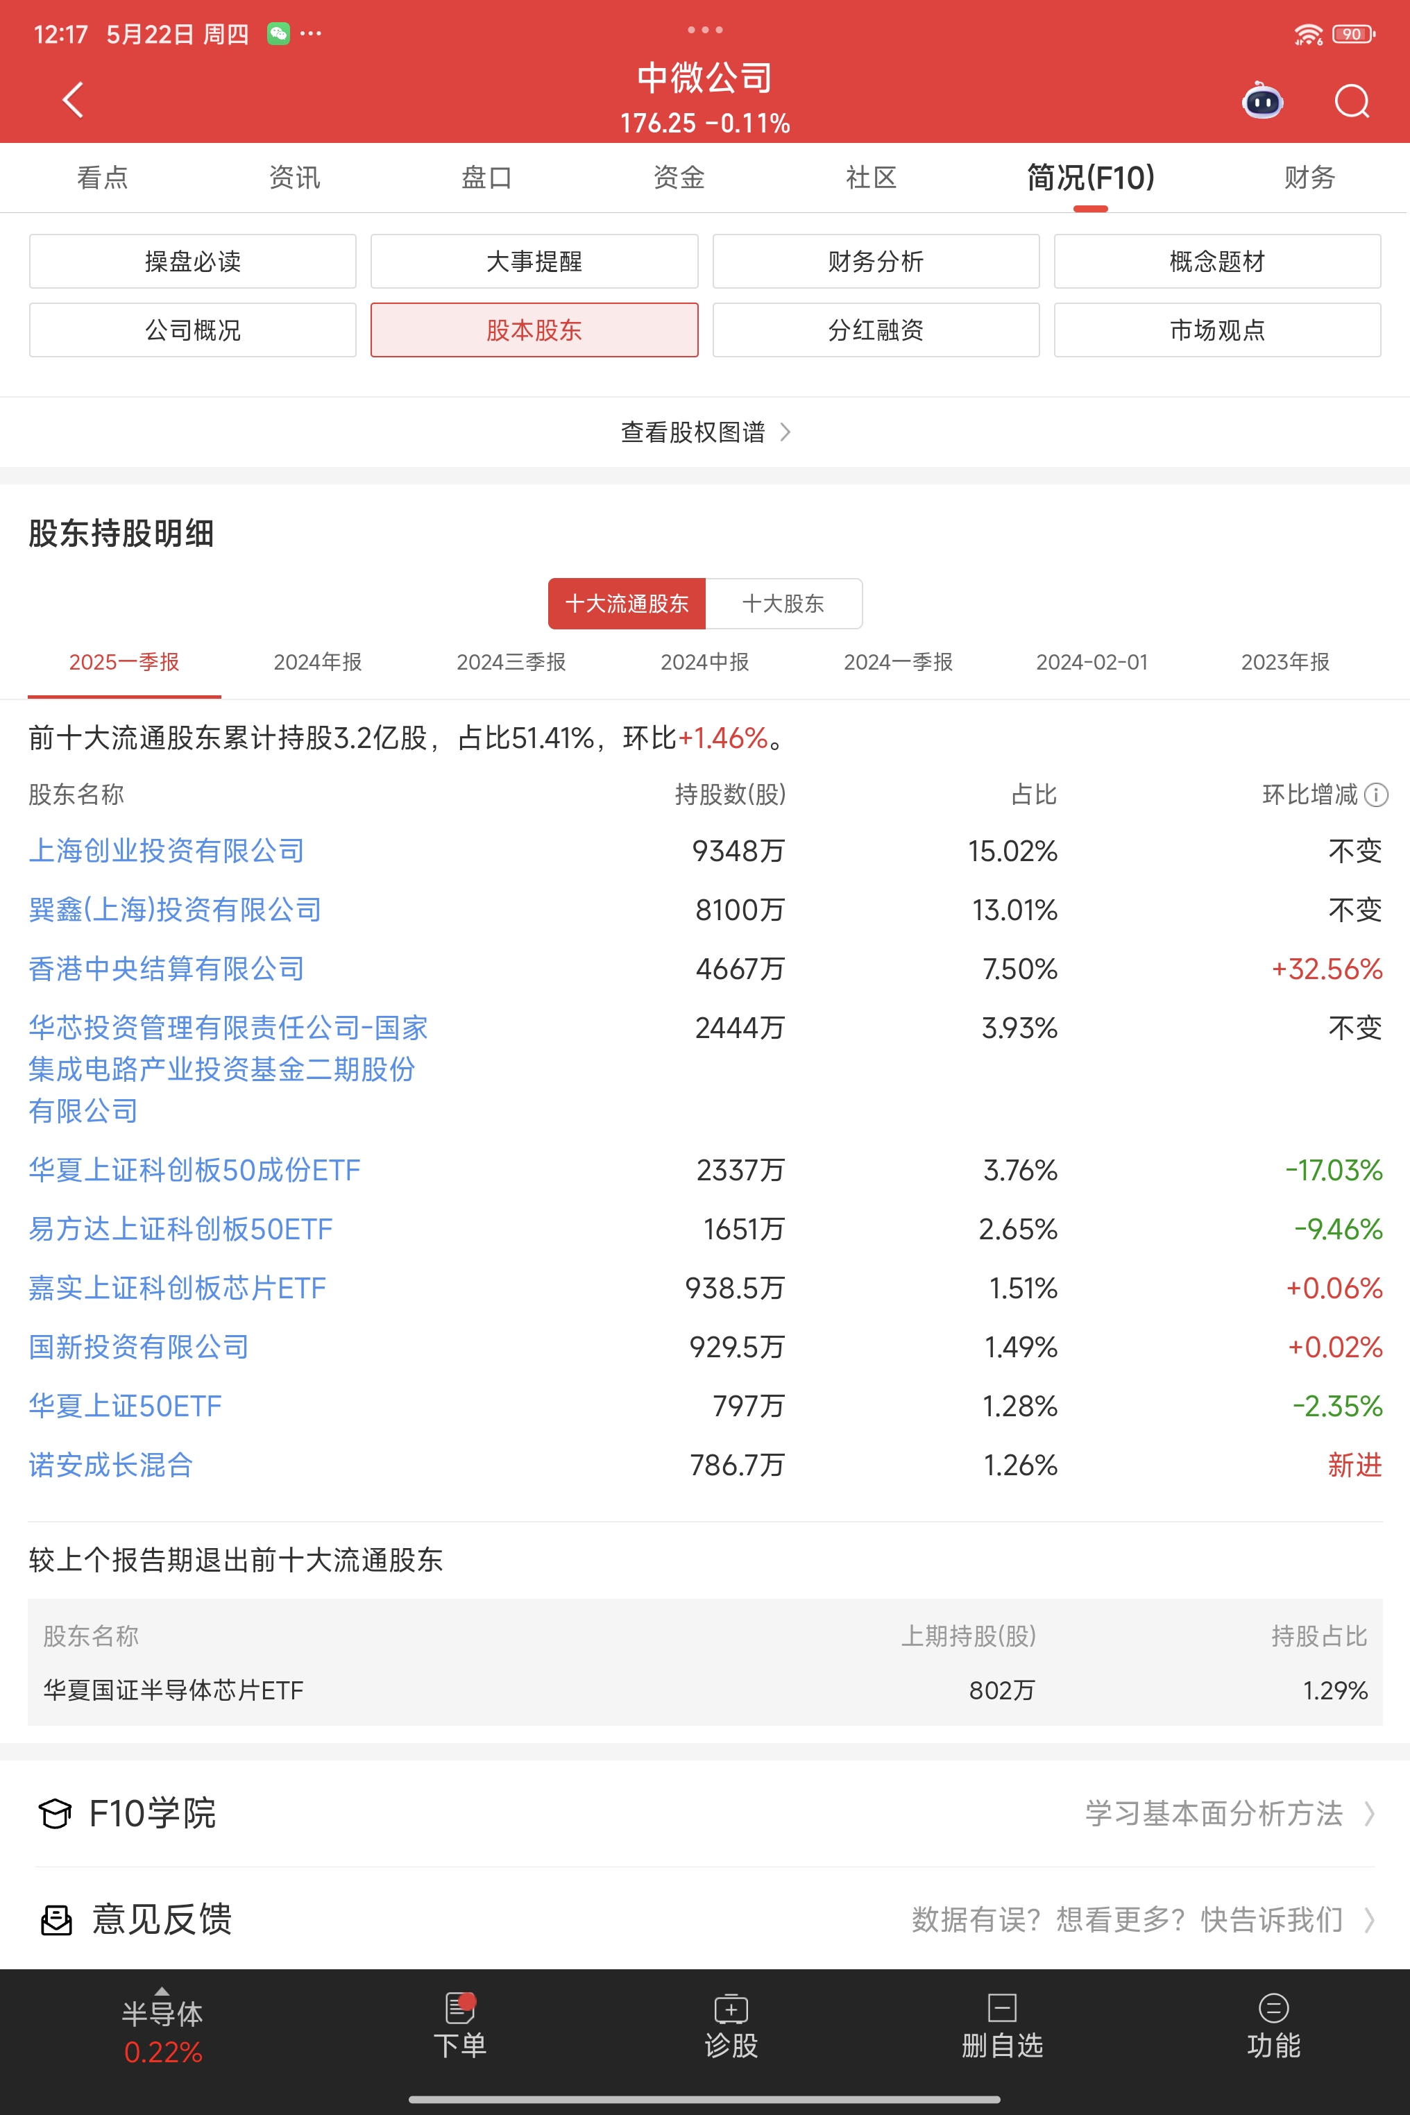
Task: Tap the 中微公司 stock title
Action: click(705, 77)
